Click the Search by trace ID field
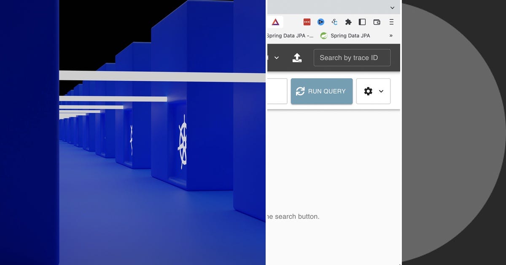This screenshot has height=265, width=506. pyautogui.click(x=352, y=58)
